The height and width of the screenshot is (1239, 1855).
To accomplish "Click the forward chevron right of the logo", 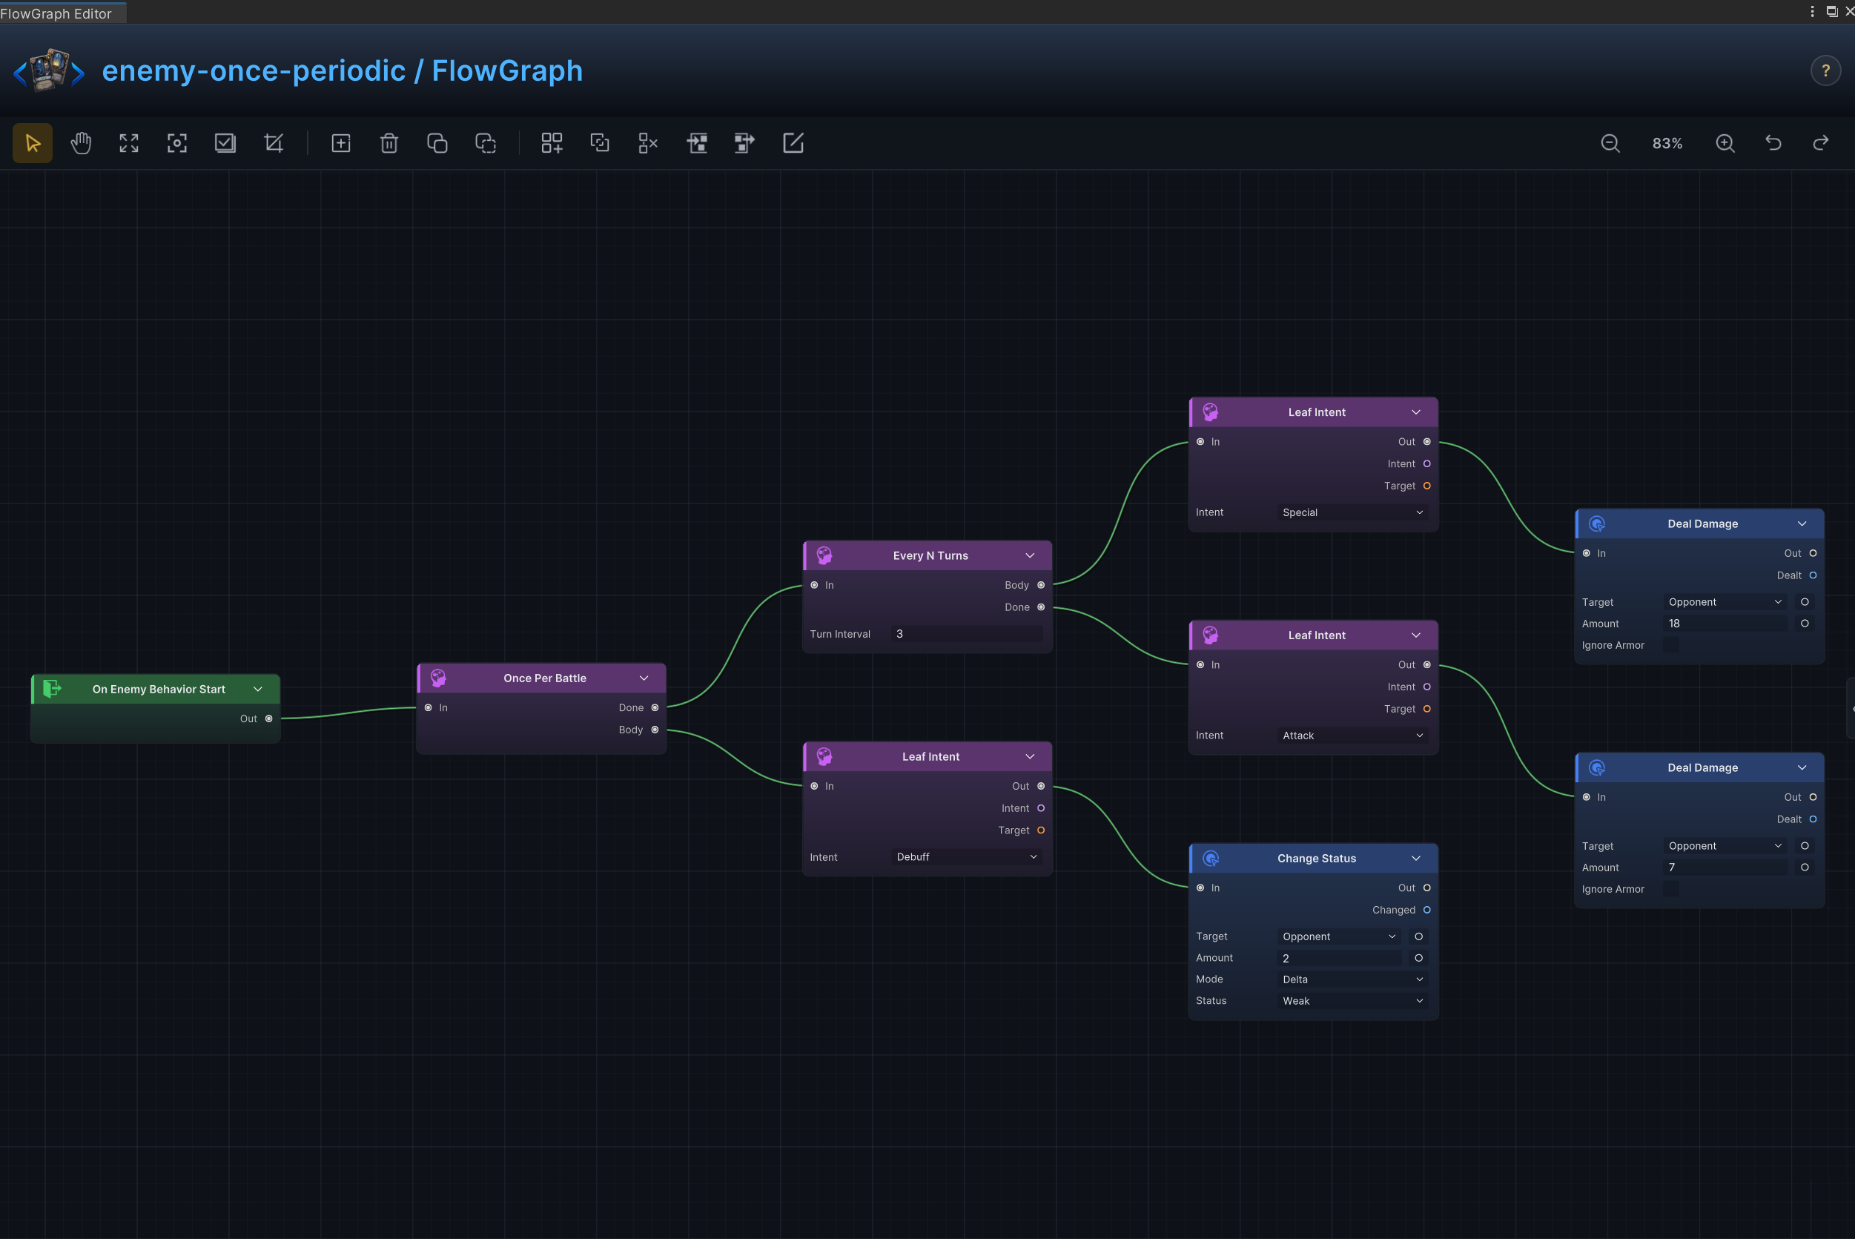I will [x=77, y=73].
